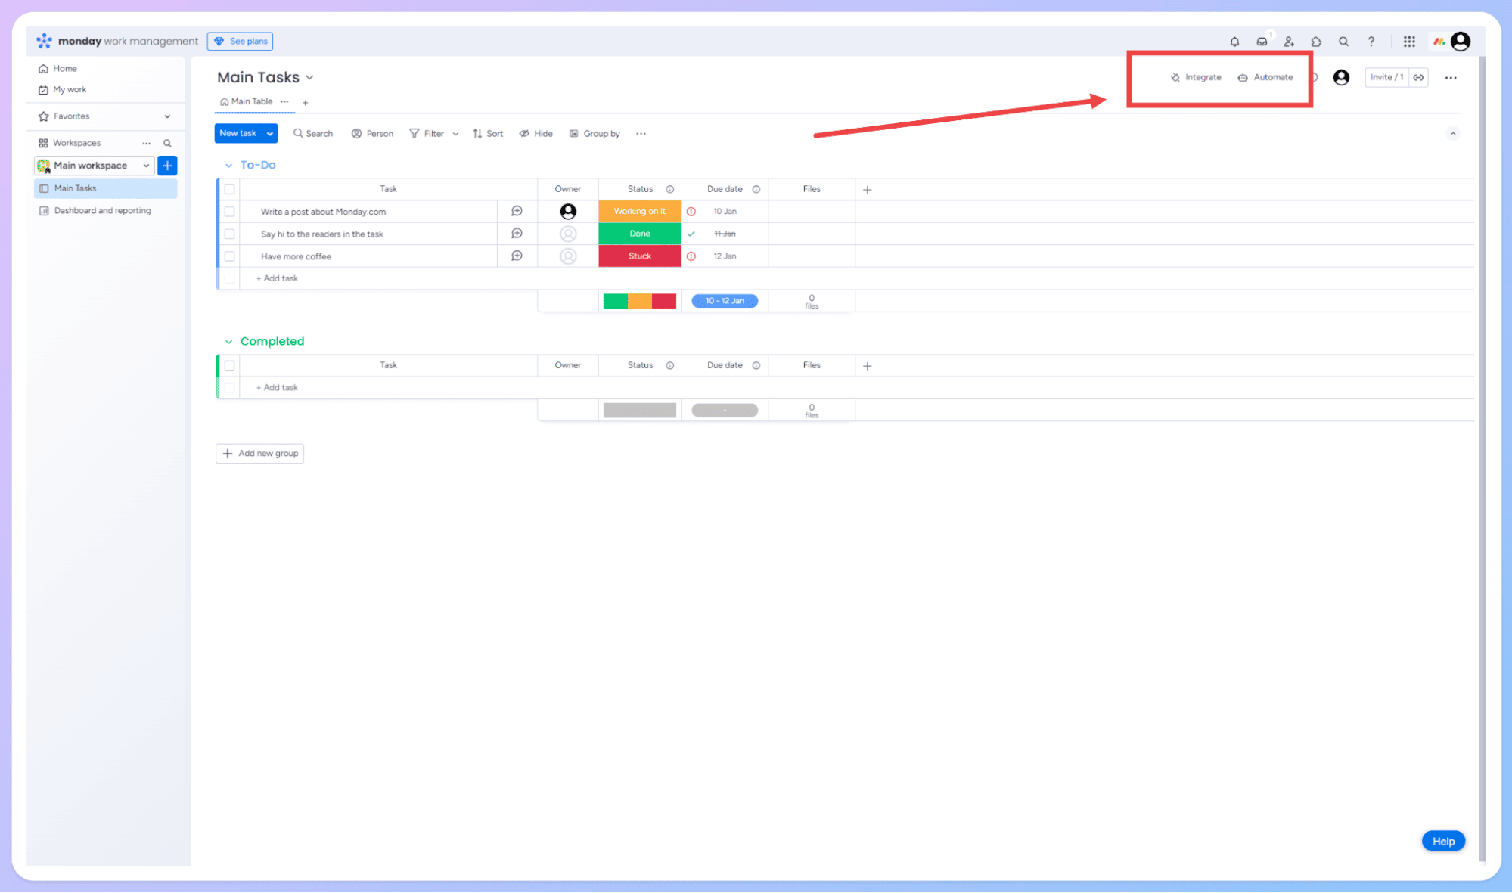This screenshot has height=893, width=1512.
Task: Click the red Stuck status cell
Action: pos(639,256)
